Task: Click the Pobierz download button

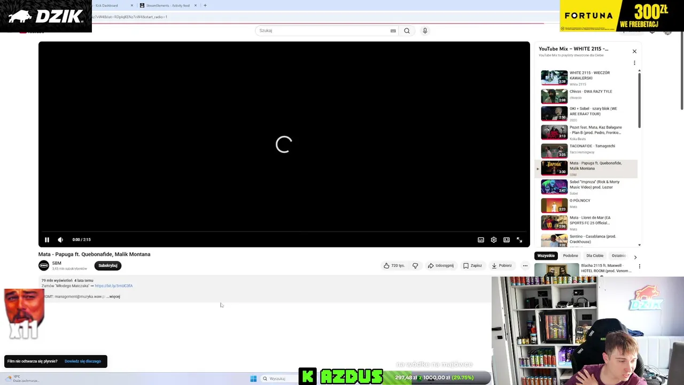Action: click(x=502, y=266)
